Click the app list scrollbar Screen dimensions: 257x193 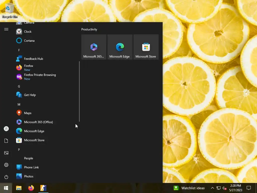[79, 91]
